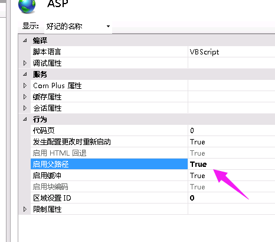
Task: Click the 限制属性 label
Action: coord(47,209)
